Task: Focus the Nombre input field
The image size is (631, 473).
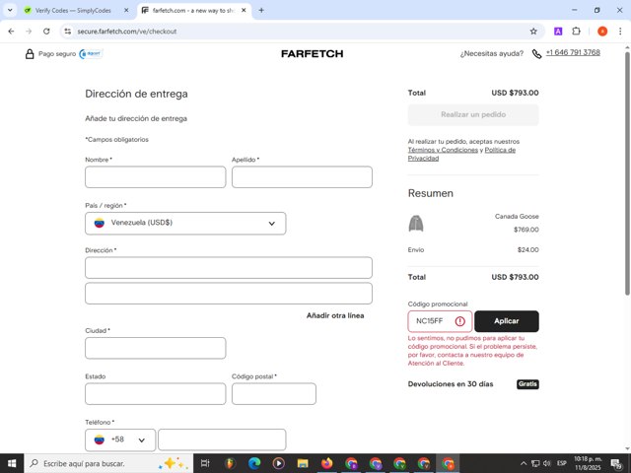Action: click(156, 177)
